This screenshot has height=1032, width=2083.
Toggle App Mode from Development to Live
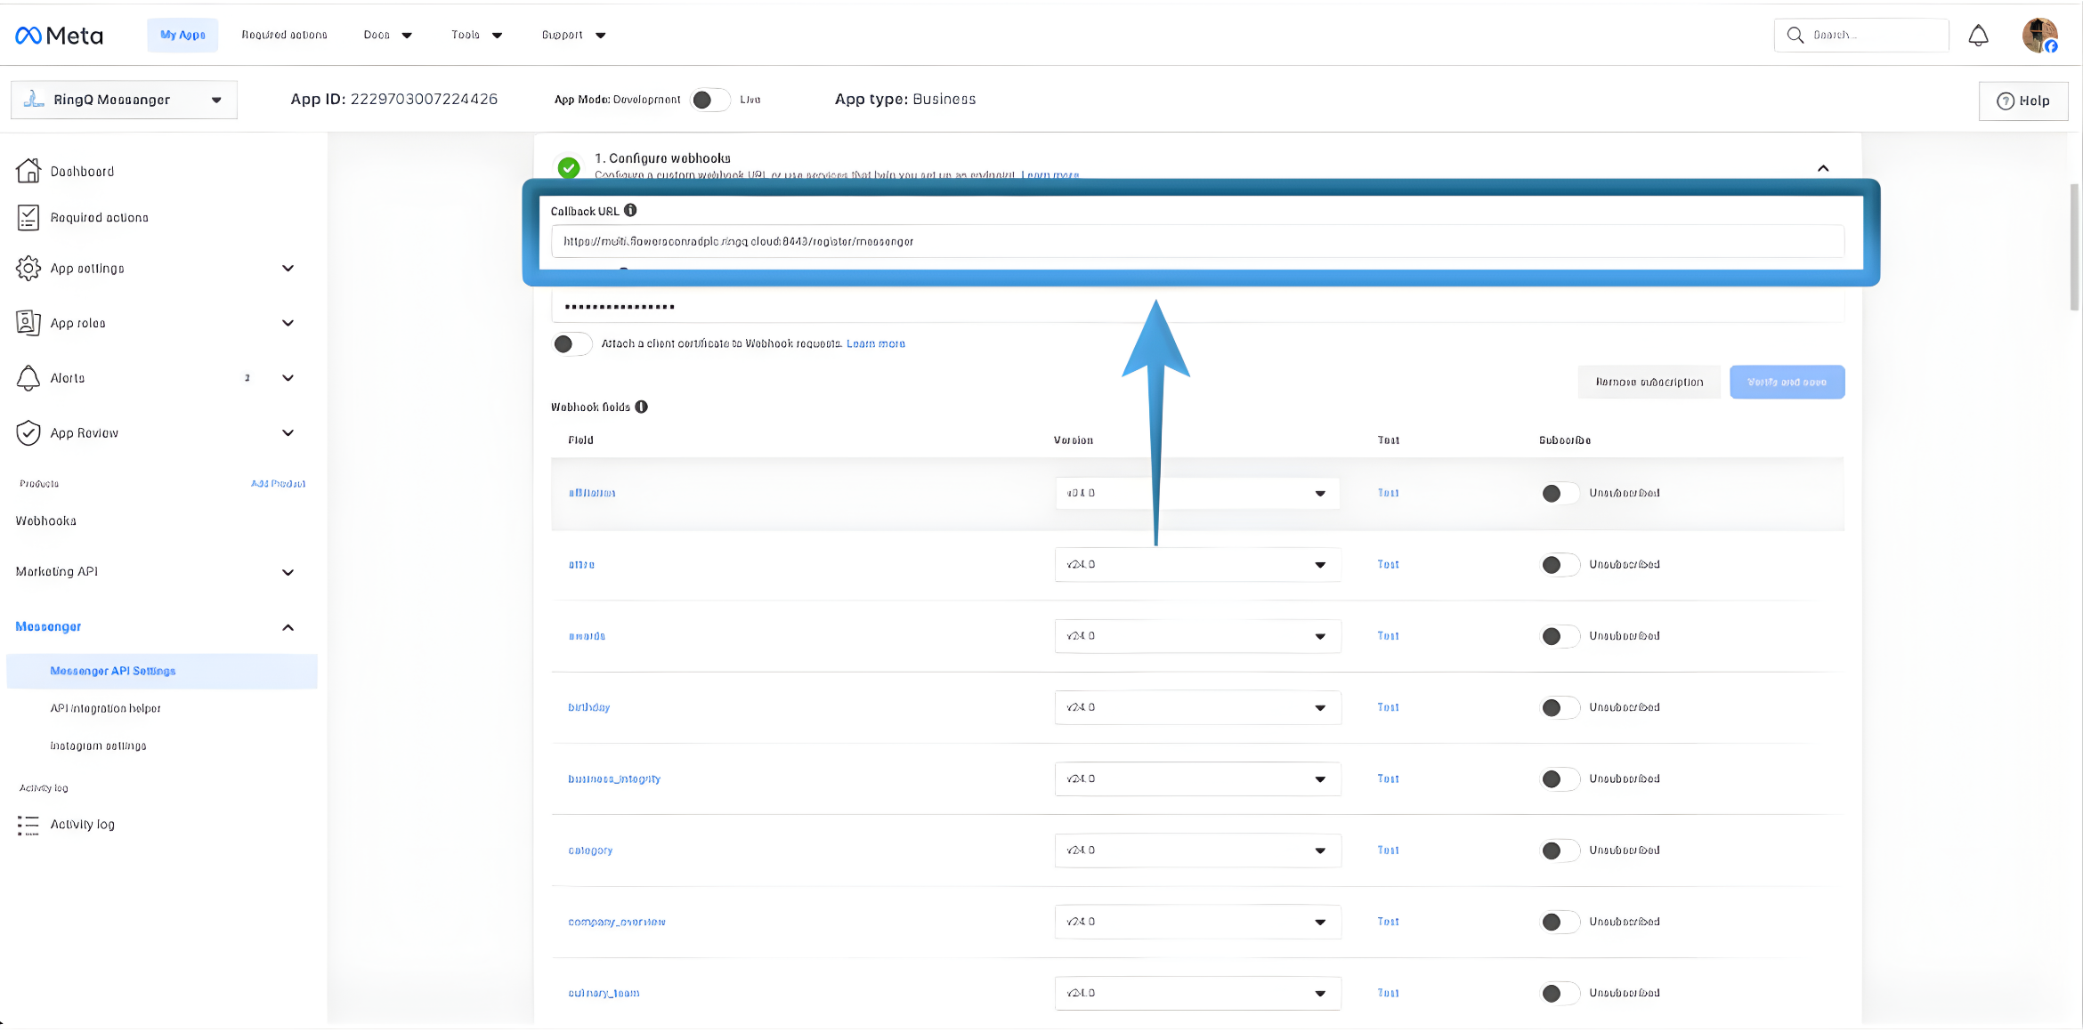click(x=710, y=100)
